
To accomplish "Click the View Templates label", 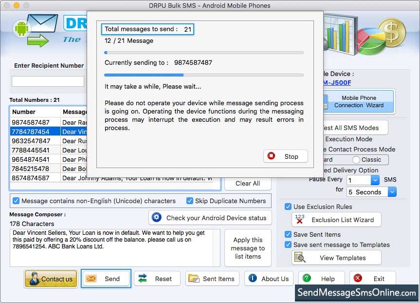I will coord(343,258).
